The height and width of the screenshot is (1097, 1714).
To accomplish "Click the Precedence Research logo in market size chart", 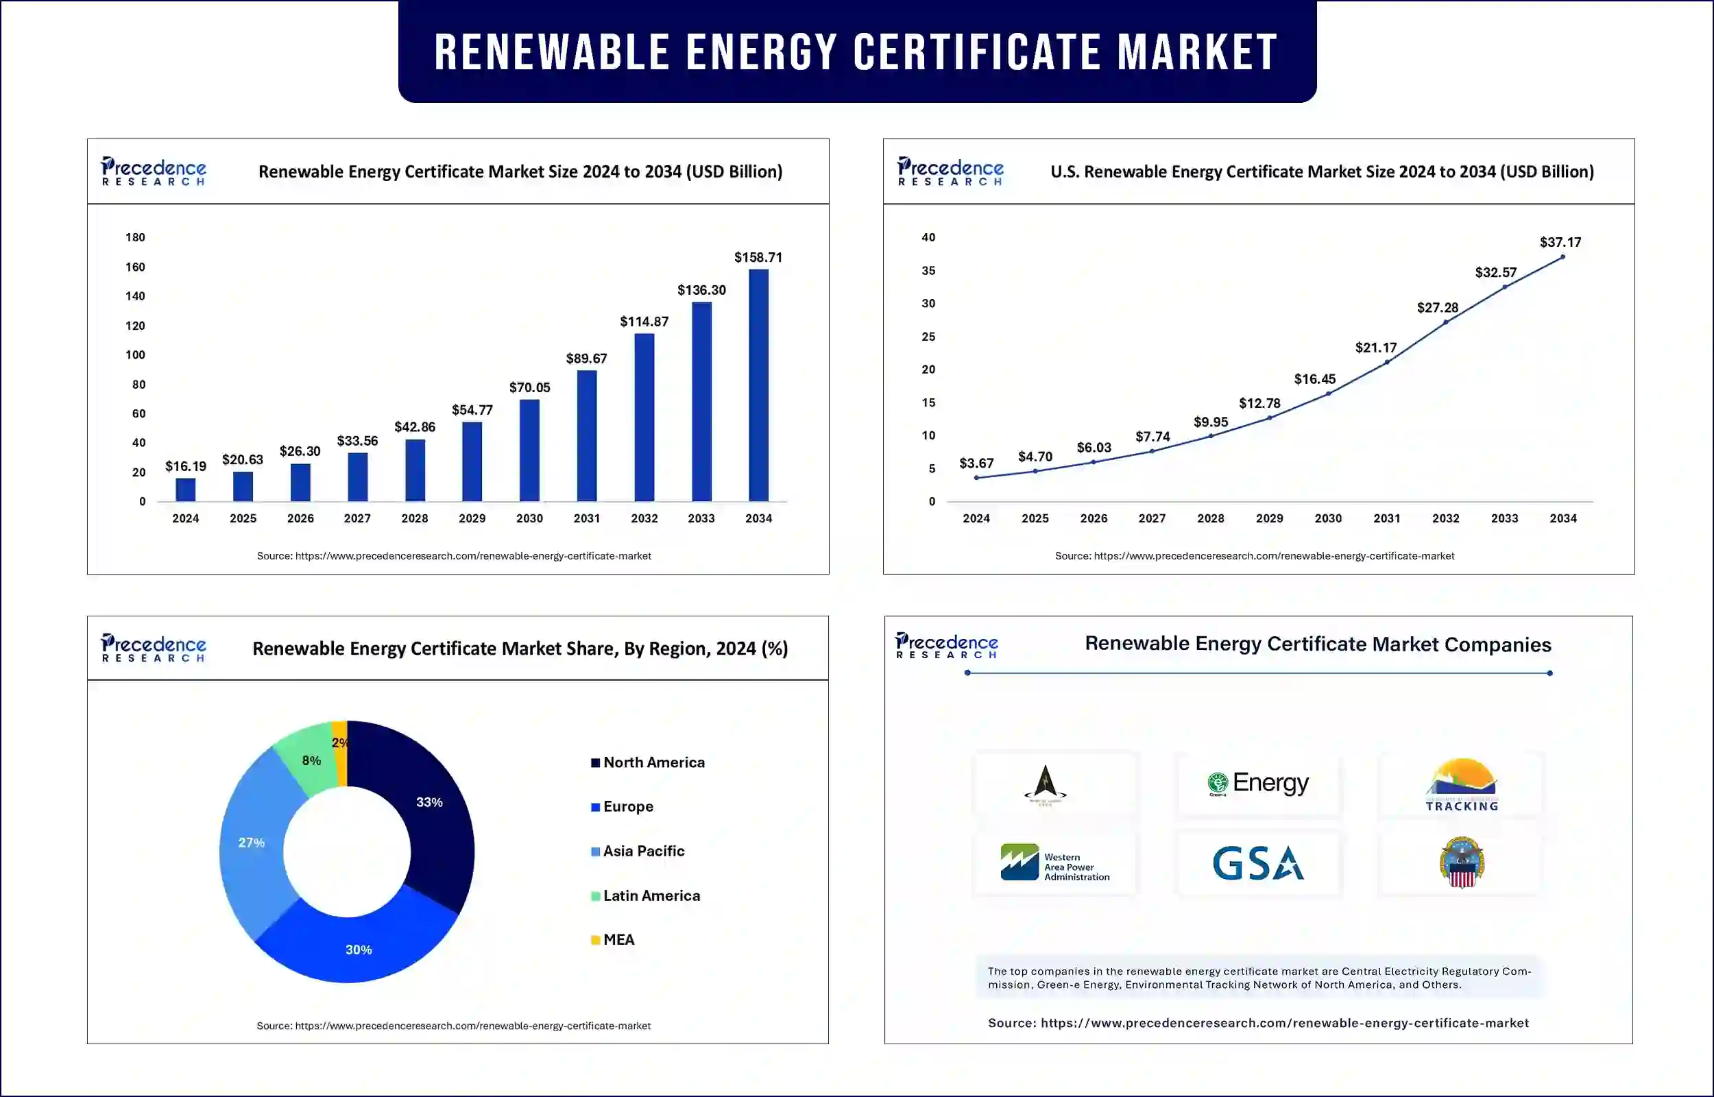I will click(154, 171).
